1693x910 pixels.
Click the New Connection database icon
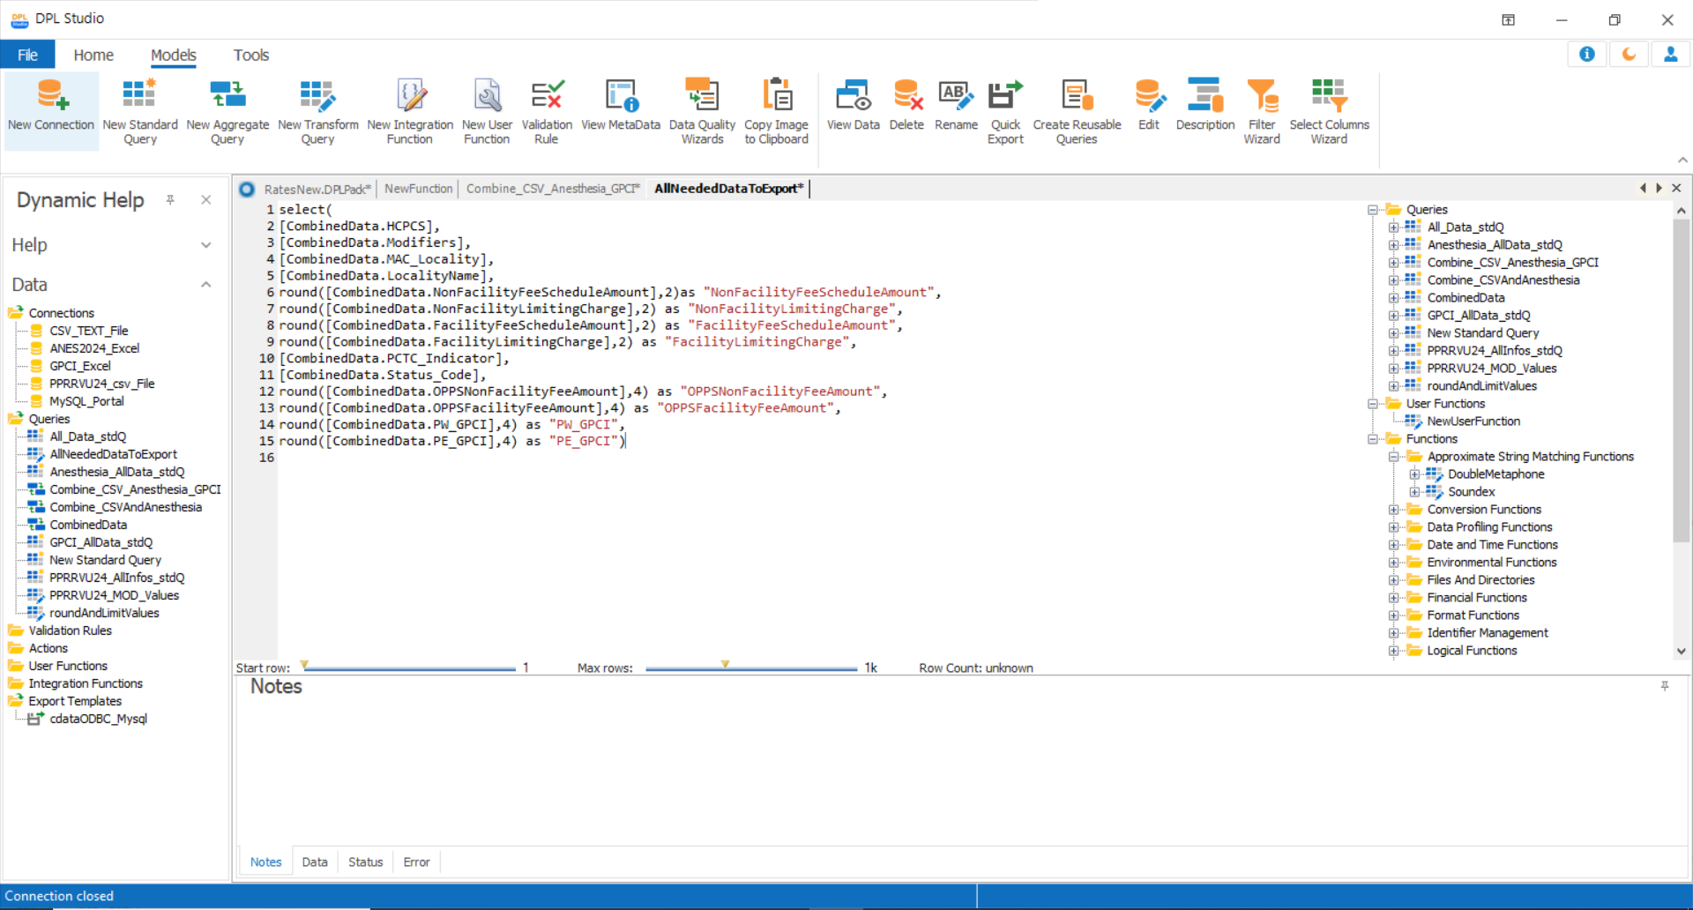[x=51, y=95]
